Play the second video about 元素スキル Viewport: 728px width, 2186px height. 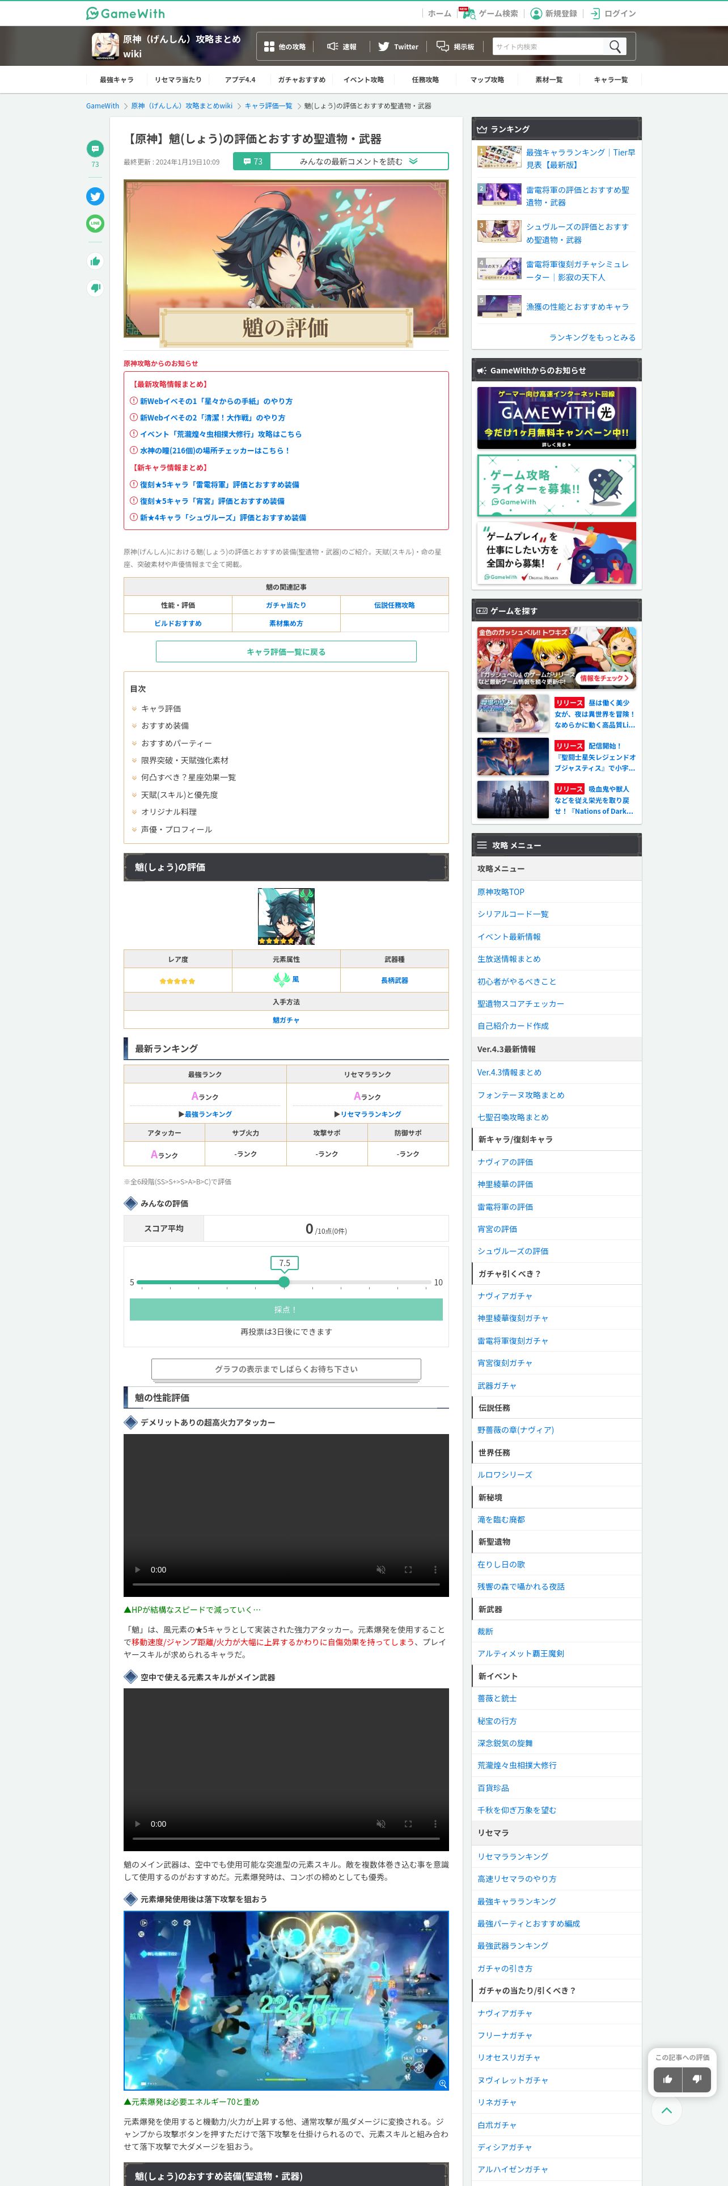click(x=137, y=1823)
